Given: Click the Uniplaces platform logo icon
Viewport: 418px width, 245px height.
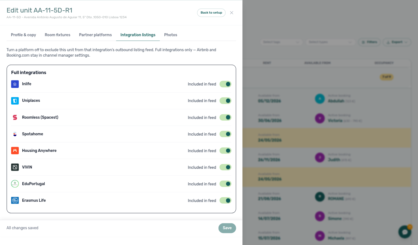Looking at the screenshot, I should click(15, 101).
